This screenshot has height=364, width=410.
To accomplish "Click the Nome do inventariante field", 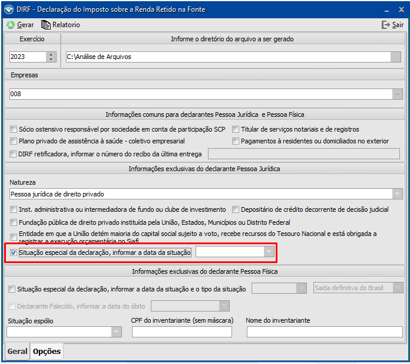I will tap(325, 332).
